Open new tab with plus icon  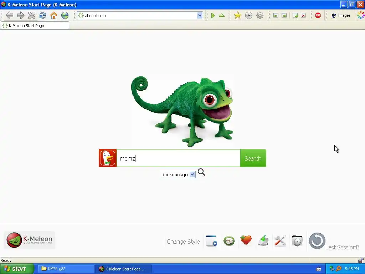click(295, 15)
